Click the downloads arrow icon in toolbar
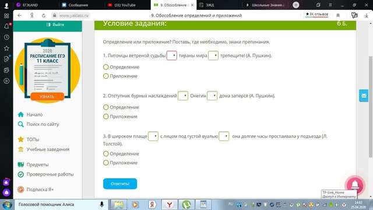 point(366,16)
